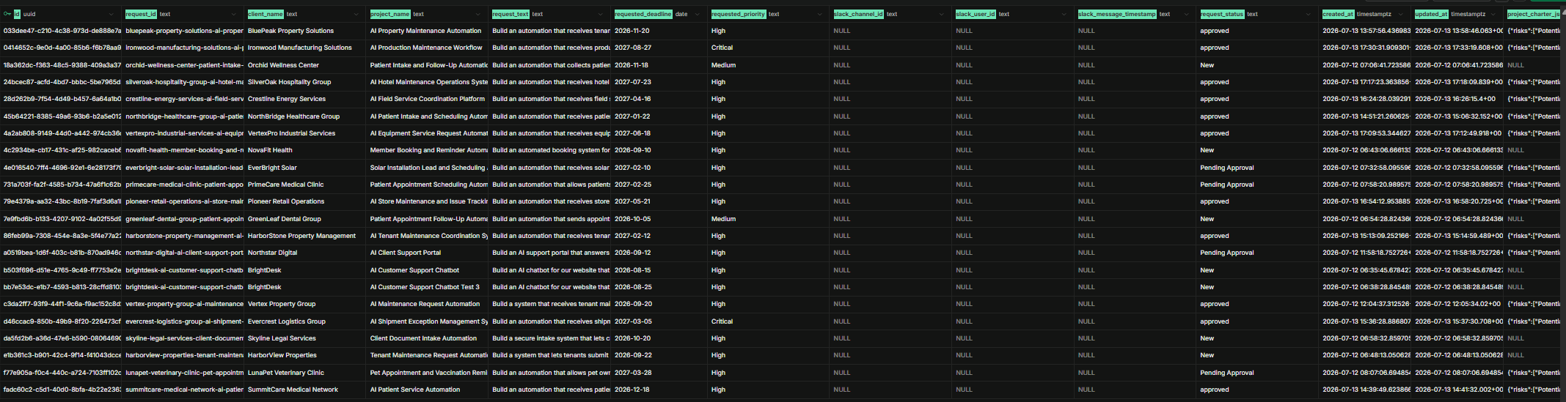Click updated_at value 2026-07-13 13:58:46
The image size is (1566, 402).
(1458, 31)
